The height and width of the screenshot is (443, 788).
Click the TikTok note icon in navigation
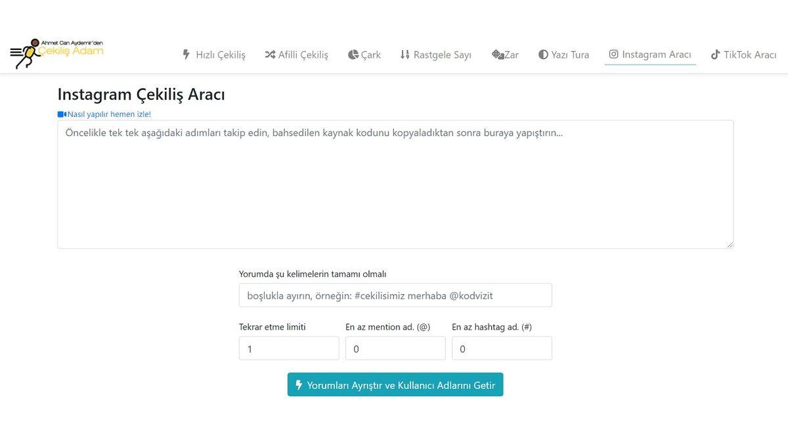(x=715, y=54)
